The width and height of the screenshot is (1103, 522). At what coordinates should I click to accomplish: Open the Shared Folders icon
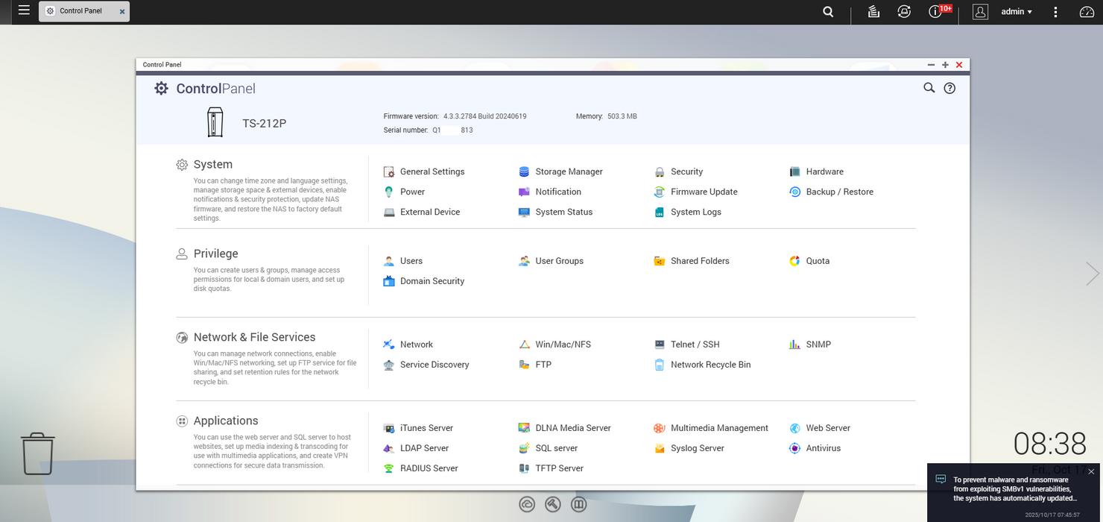[660, 261]
